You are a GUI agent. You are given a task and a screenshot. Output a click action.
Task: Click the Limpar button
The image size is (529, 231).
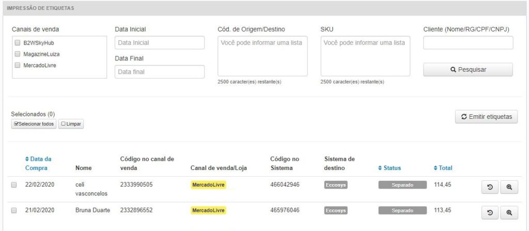(71, 124)
